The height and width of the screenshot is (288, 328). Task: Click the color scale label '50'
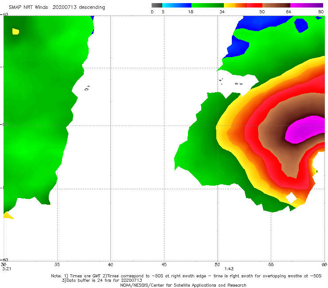(262, 12)
